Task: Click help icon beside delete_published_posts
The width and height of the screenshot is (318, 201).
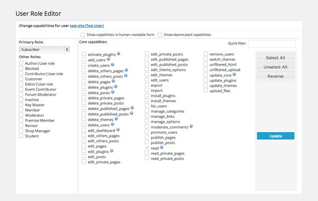Action: (x=131, y=113)
